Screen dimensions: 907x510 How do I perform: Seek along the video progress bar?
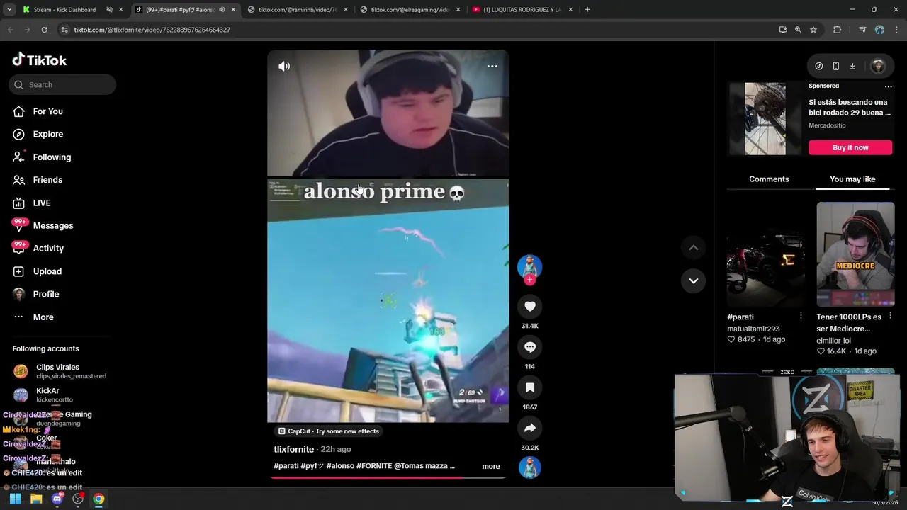388,477
